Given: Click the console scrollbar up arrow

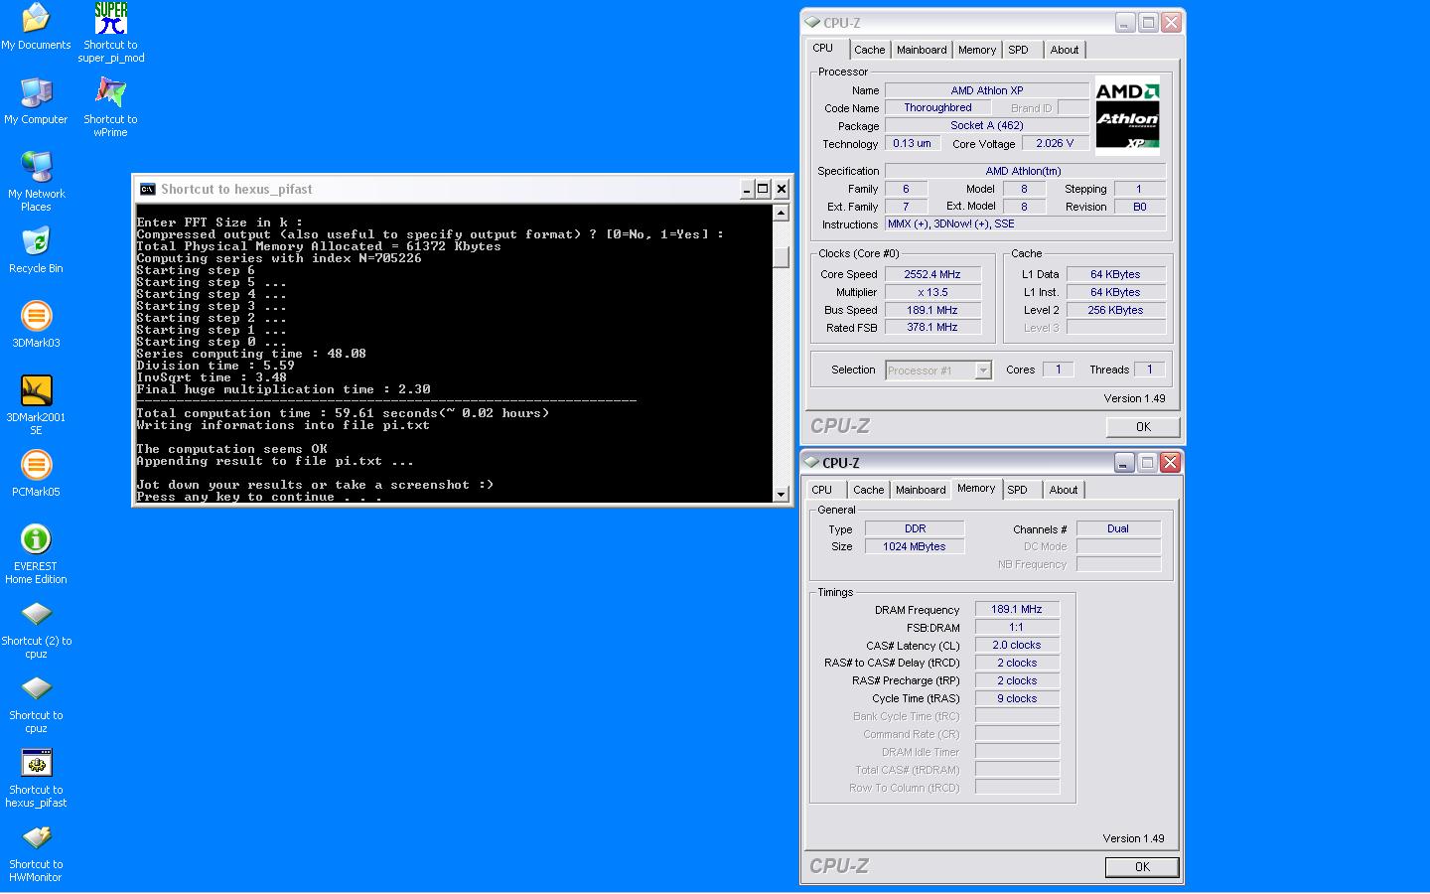Looking at the screenshot, I should pos(781,213).
